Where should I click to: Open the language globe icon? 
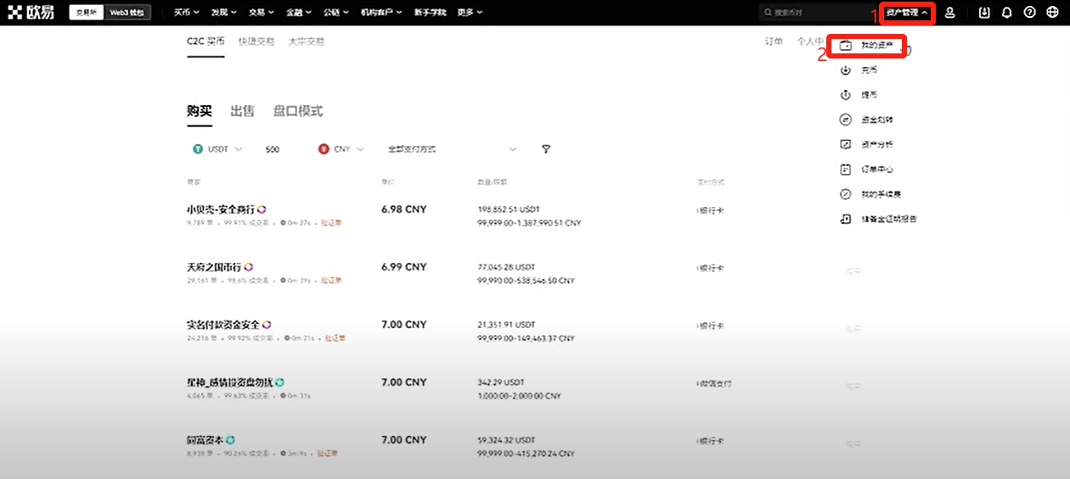pyautogui.click(x=1053, y=13)
